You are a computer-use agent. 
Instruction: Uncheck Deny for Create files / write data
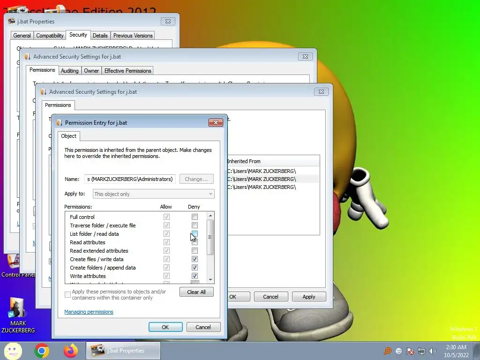(195, 259)
